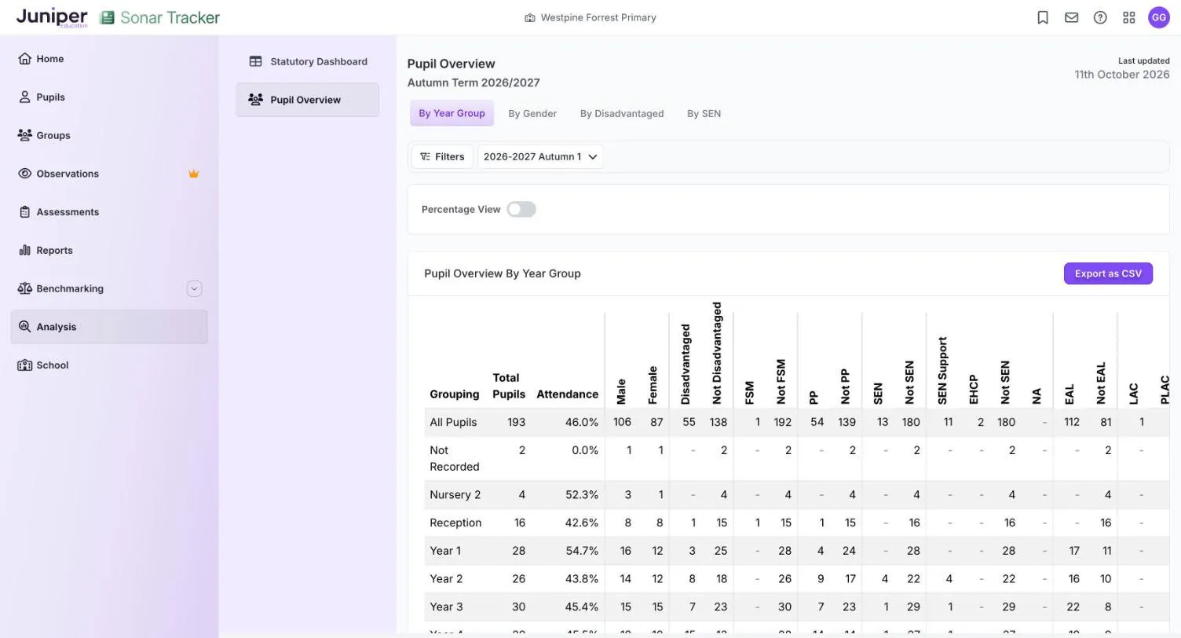
Task: Open the help question mark icon
Action: click(1100, 17)
